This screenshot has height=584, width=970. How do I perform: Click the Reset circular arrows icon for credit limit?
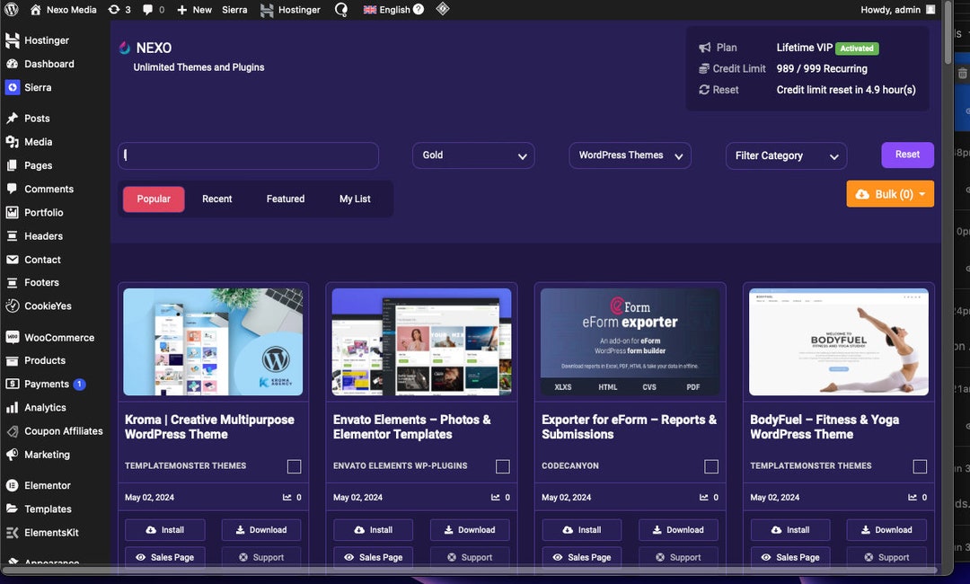coord(705,89)
